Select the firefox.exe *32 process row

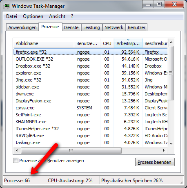(x=91, y=52)
